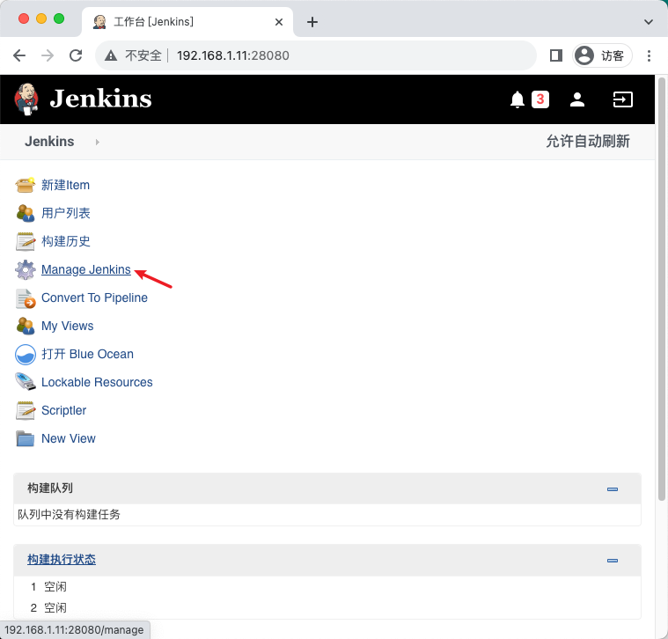Click the gear icon for Manage Jenkins
Viewport: 668px width, 639px height.
pyautogui.click(x=26, y=269)
